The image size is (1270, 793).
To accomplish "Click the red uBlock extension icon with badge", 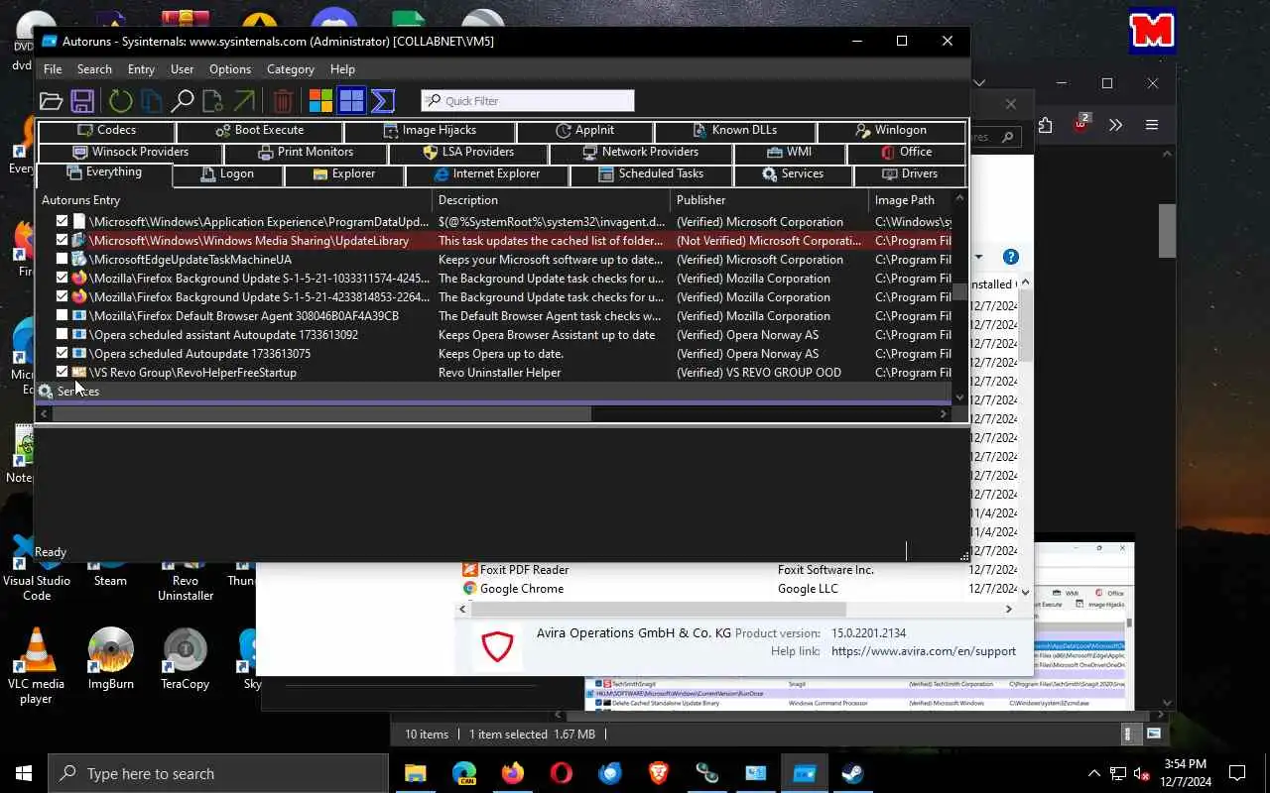I will click(1081, 124).
